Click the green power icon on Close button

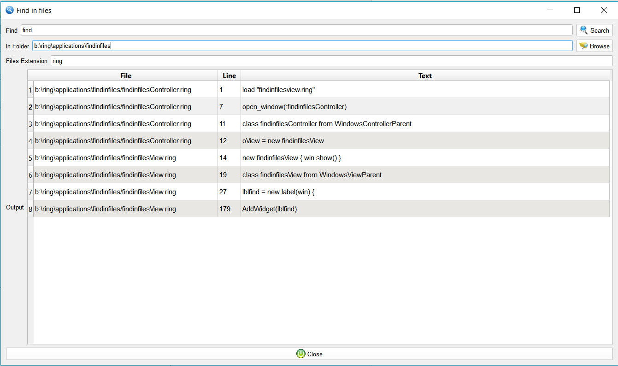(301, 354)
